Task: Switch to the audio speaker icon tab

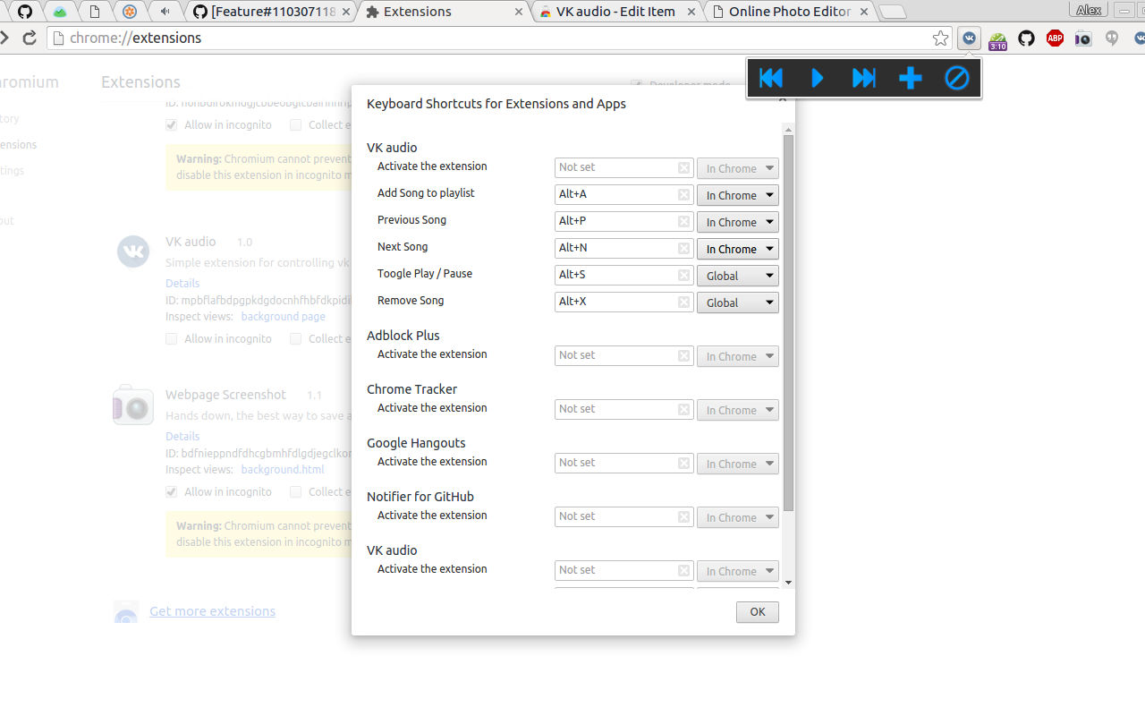Action: pyautogui.click(x=165, y=12)
